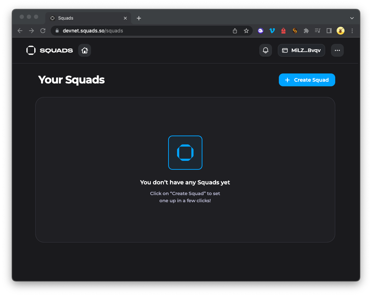Share this page from address bar
The image size is (372, 296).
point(235,31)
